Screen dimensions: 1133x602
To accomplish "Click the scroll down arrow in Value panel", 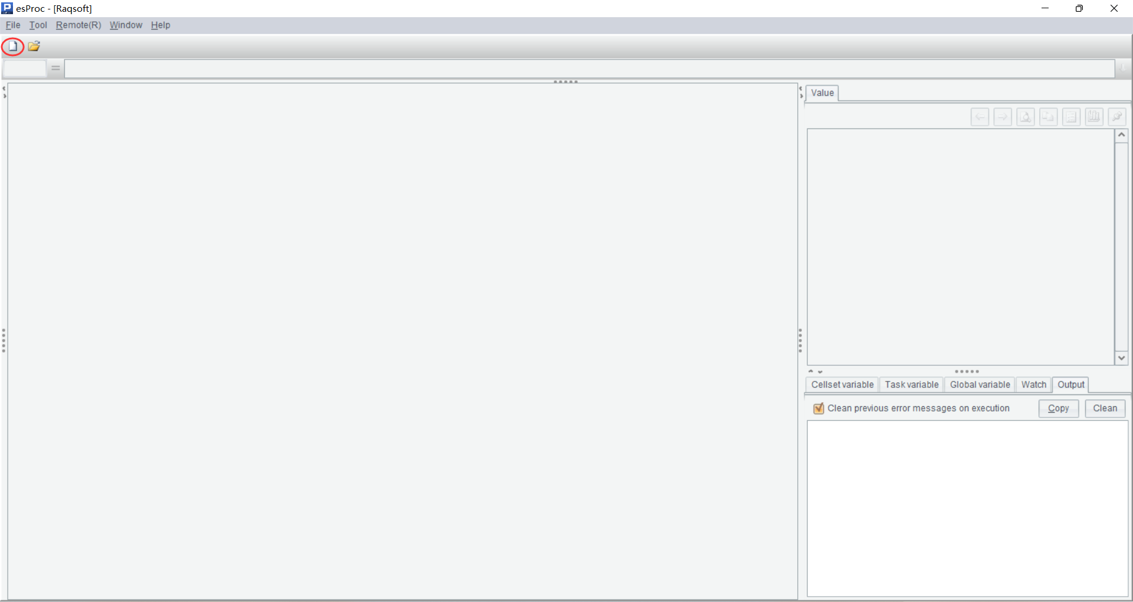I will tap(1122, 358).
